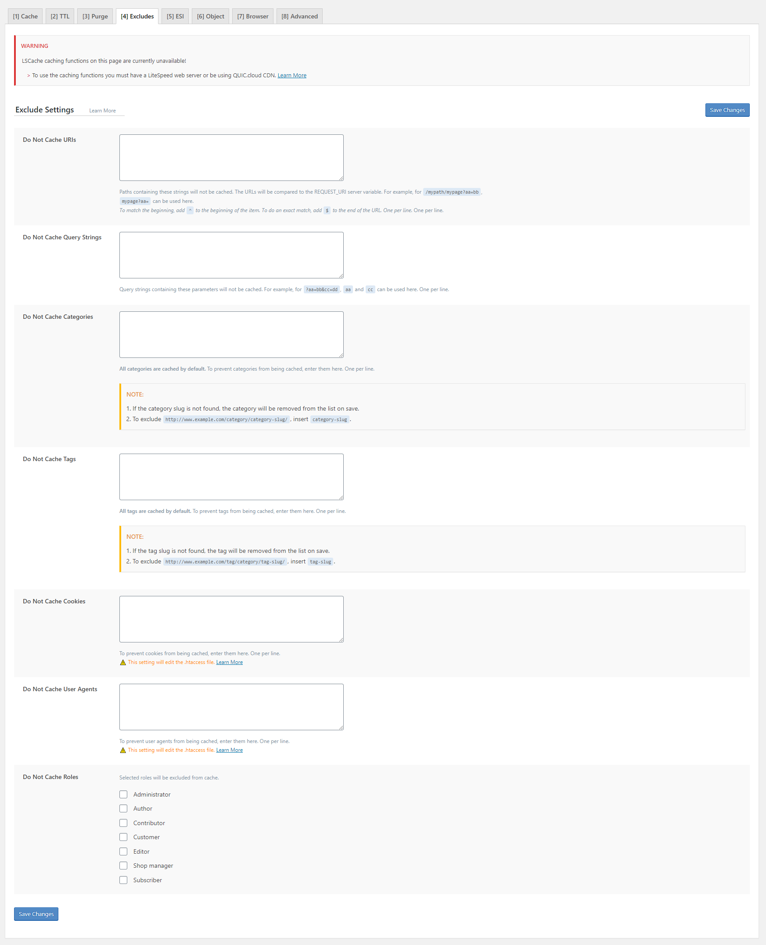Focus the Do Not Cache User Agents textarea
This screenshot has width=766, height=945.
click(231, 707)
